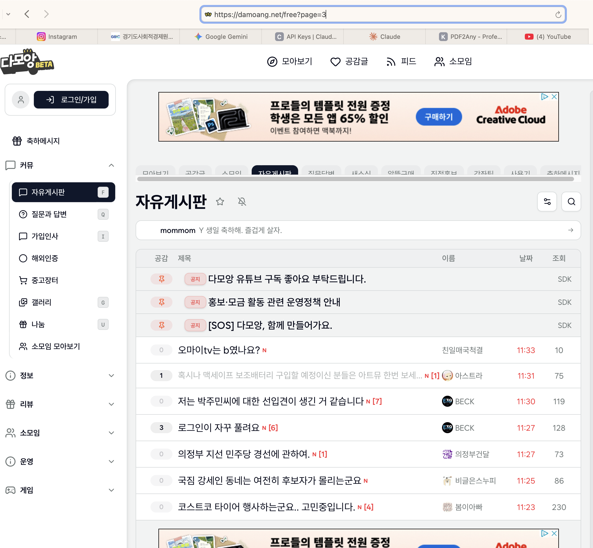This screenshot has width=593, height=548.
Task: Click the horizontal tab scrollbar under board tabs
Action: point(355,179)
